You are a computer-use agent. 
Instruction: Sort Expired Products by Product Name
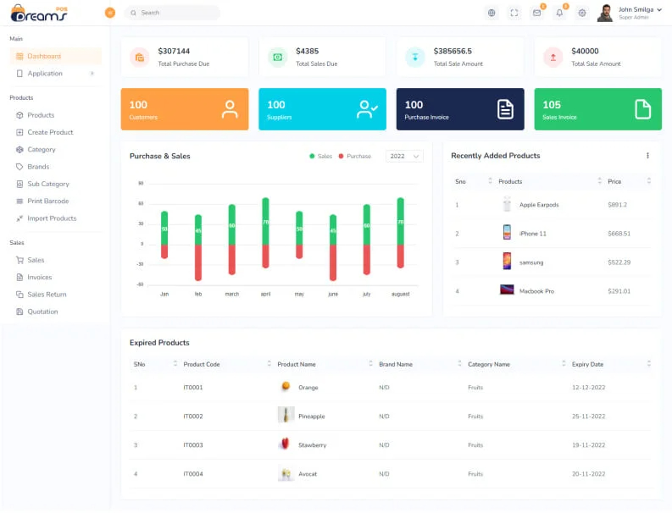(x=370, y=363)
